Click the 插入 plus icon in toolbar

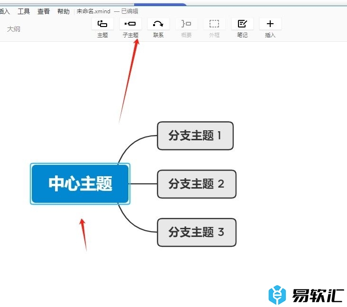click(270, 24)
